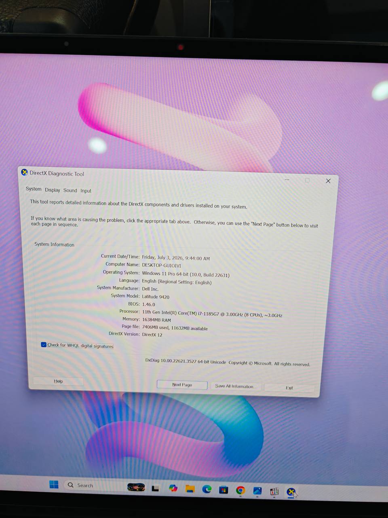Launch Google Chrome from the taskbar
Image resolution: width=388 pixels, height=518 pixels.
[240, 490]
